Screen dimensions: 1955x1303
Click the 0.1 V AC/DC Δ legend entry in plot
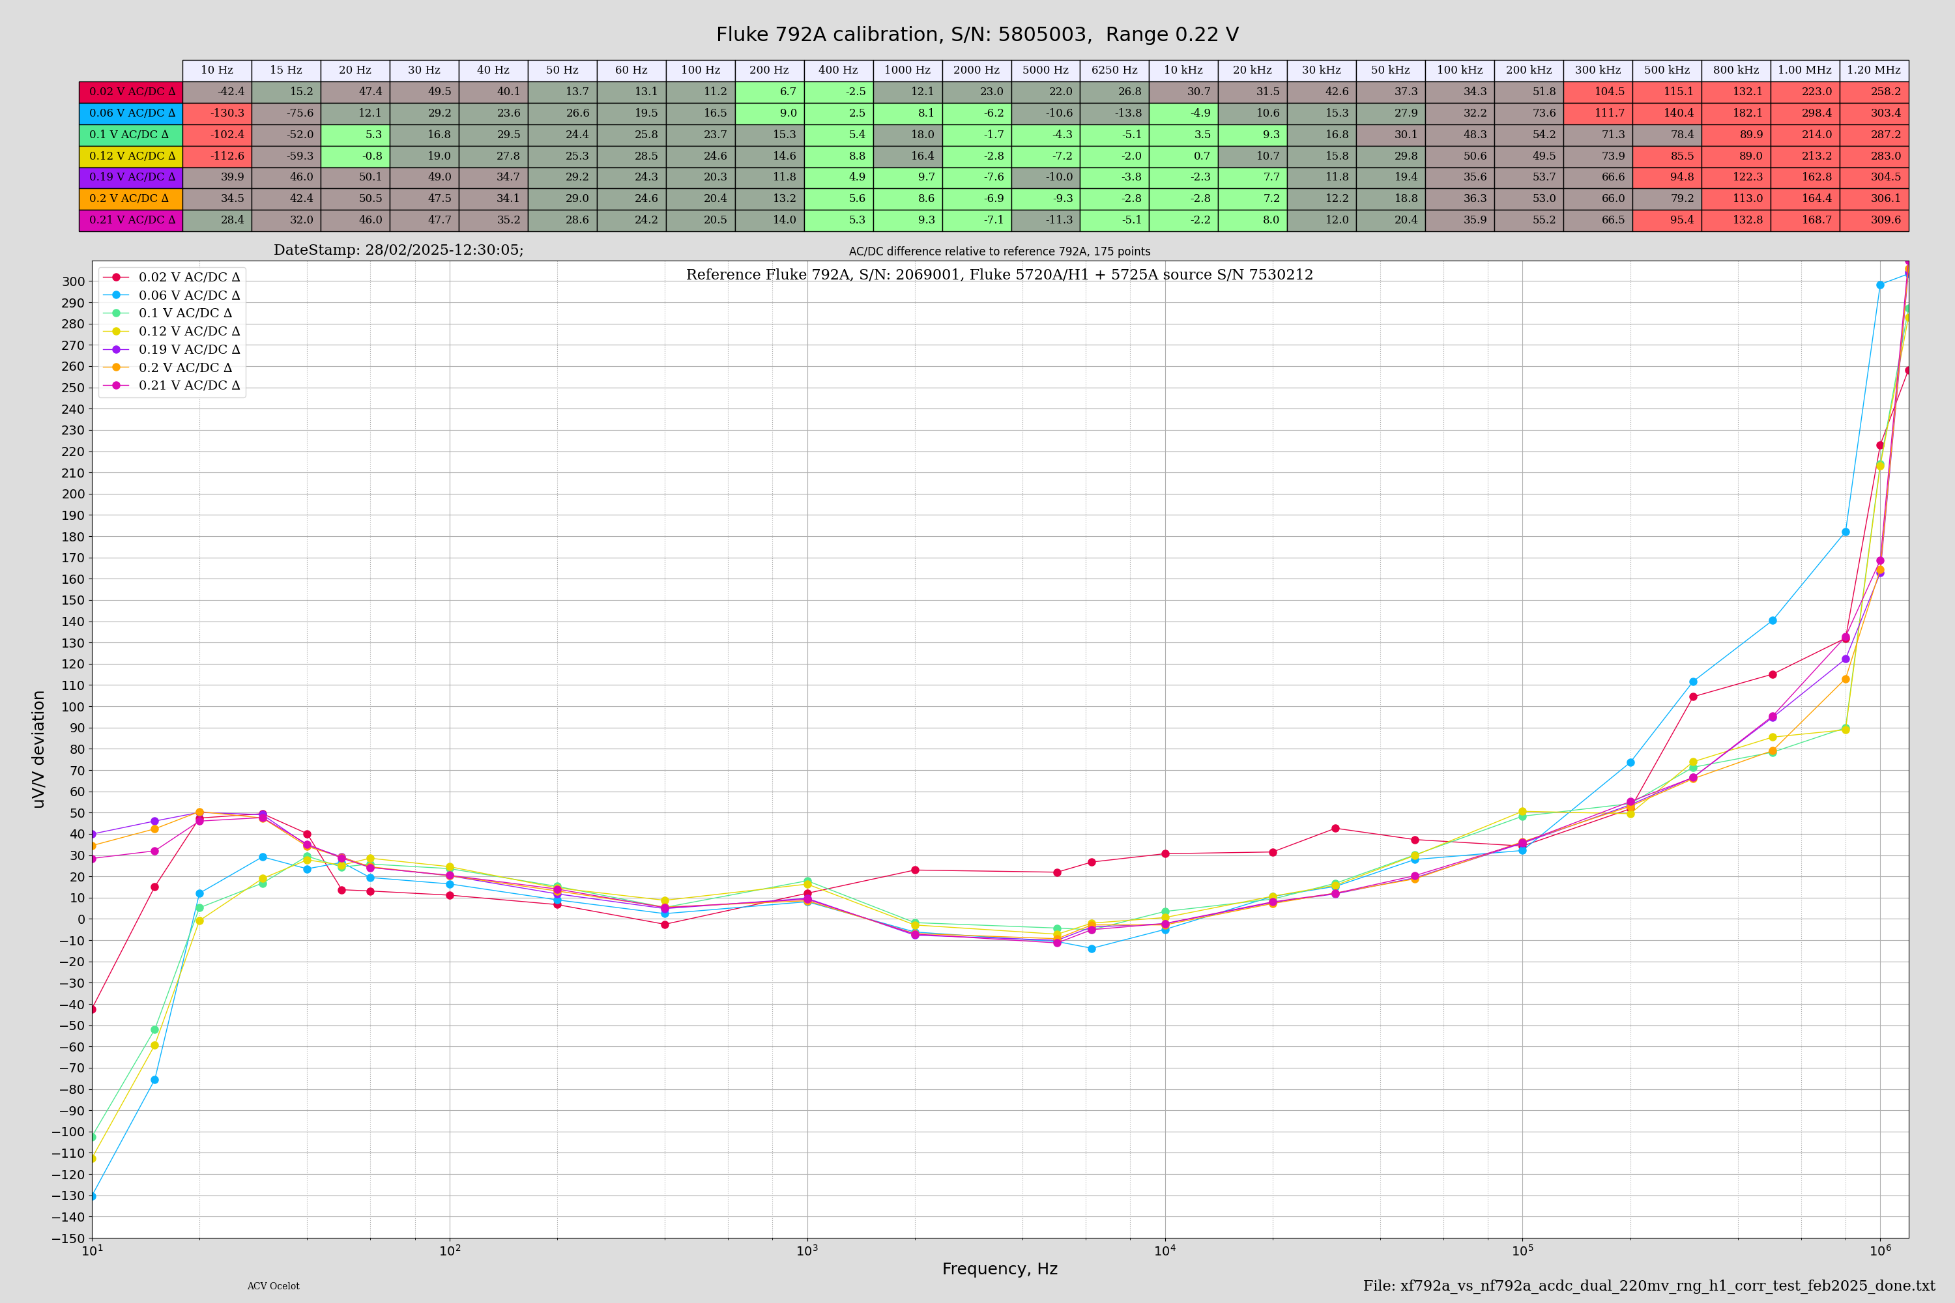(x=168, y=313)
